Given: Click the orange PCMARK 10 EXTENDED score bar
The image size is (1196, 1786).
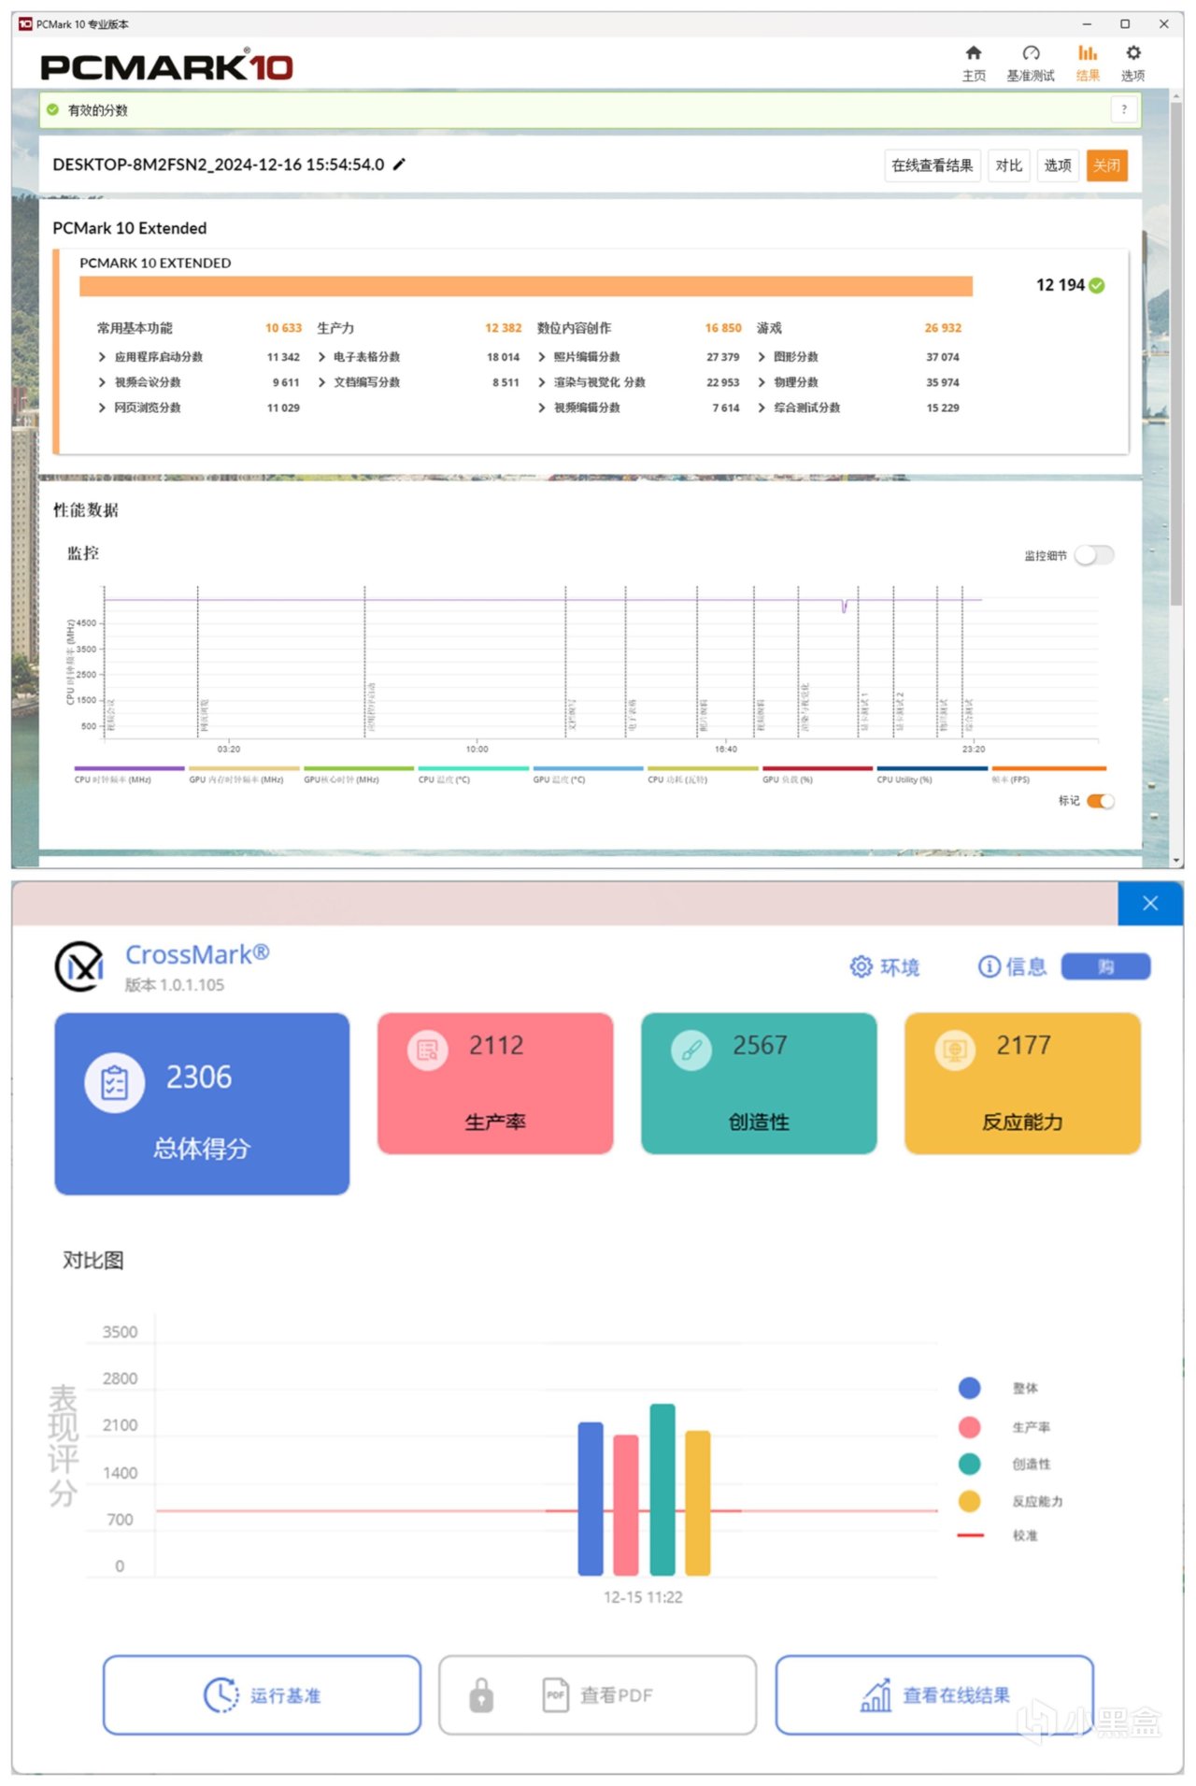Looking at the screenshot, I should pos(526,286).
